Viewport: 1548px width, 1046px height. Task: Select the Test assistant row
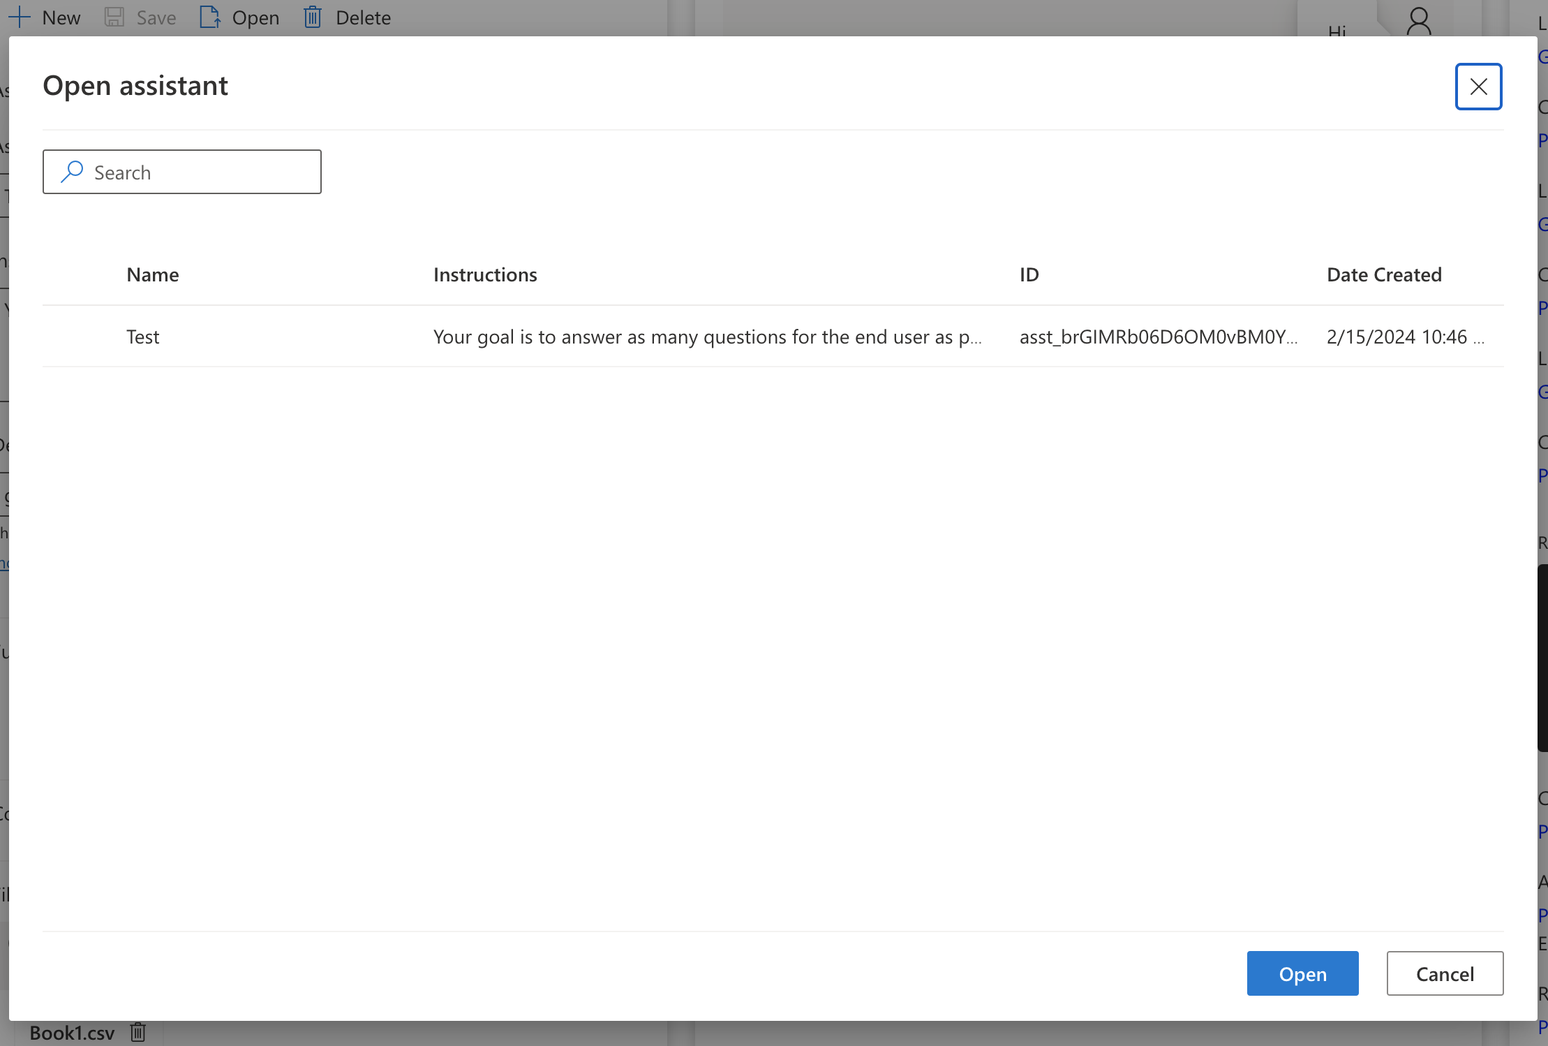[x=143, y=337]
